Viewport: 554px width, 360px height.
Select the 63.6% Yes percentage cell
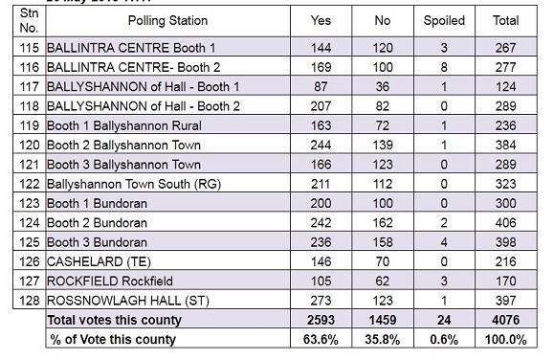(x=321, y=339)
